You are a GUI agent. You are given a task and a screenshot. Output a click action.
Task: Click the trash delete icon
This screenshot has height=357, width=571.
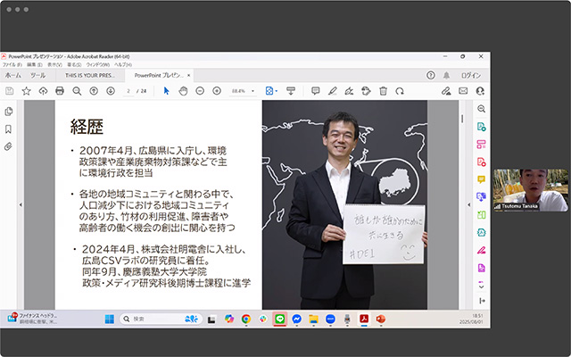383,91
